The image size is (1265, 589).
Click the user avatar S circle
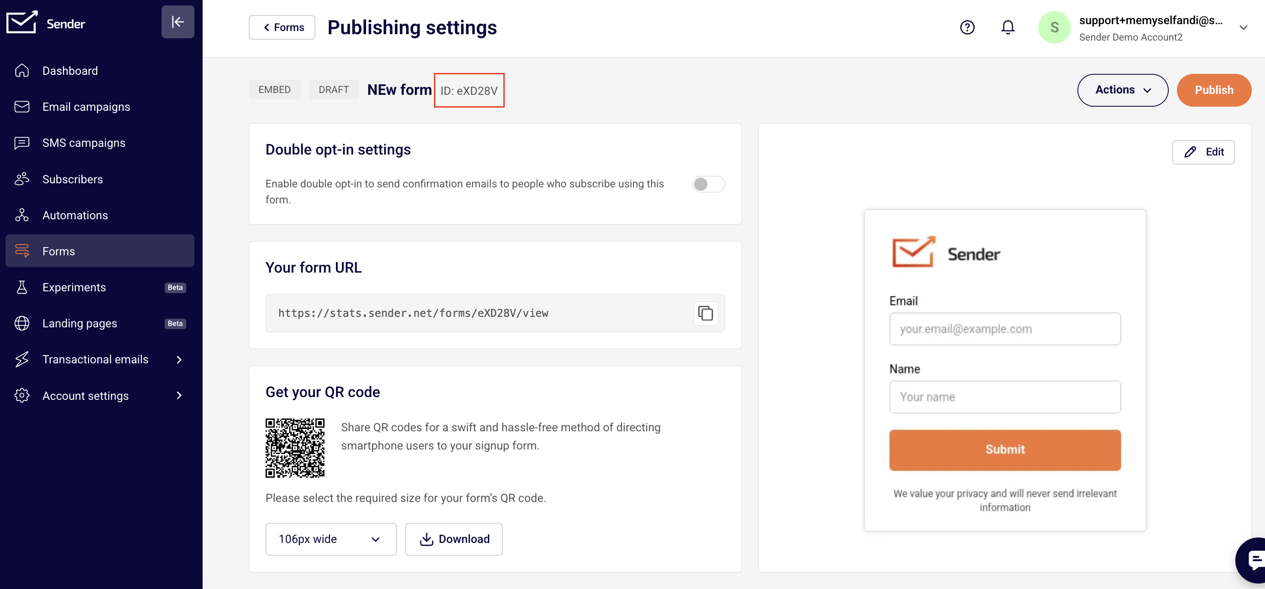tap(1054, 27)
